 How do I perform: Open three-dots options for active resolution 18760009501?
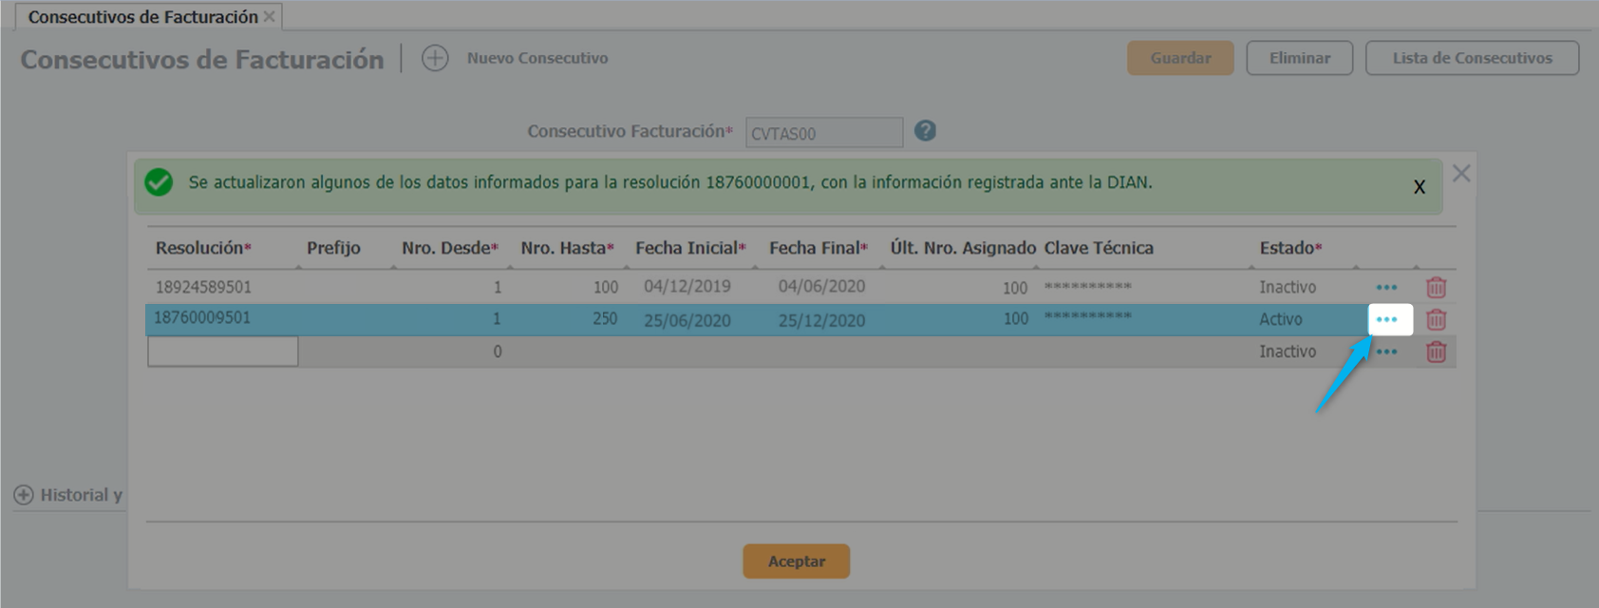[1386, 319]
